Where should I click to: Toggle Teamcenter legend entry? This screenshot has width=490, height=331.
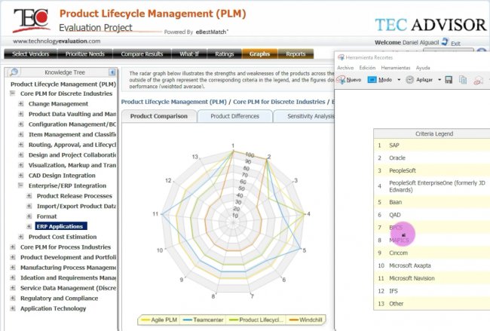[x=203, y=320]
